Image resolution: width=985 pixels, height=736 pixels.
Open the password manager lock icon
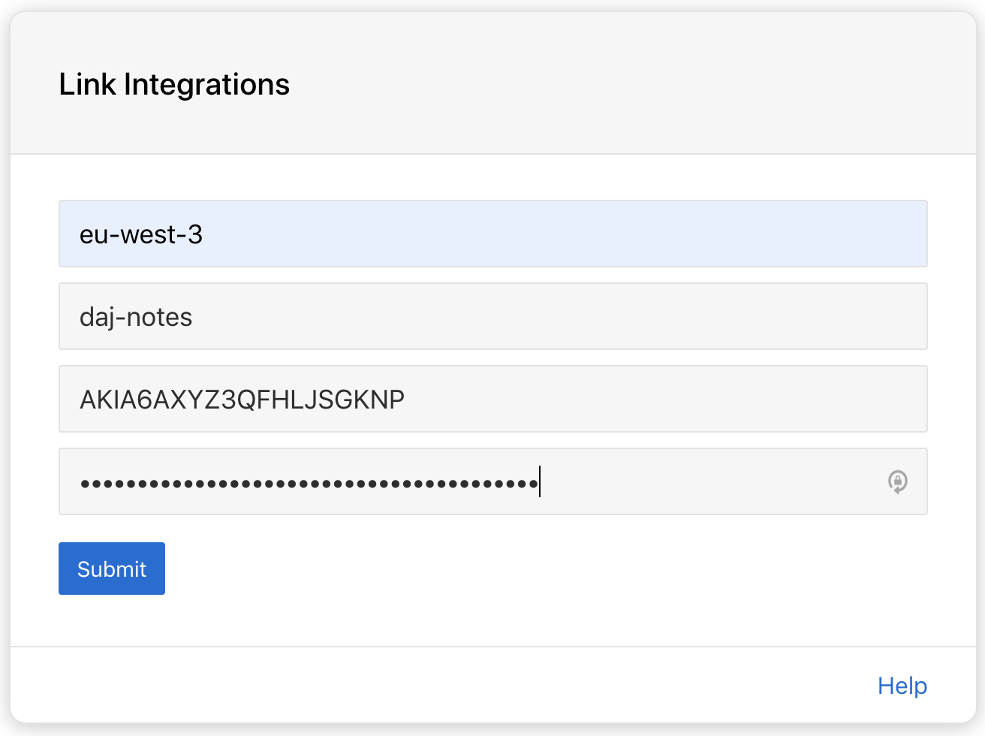[897, 481]
